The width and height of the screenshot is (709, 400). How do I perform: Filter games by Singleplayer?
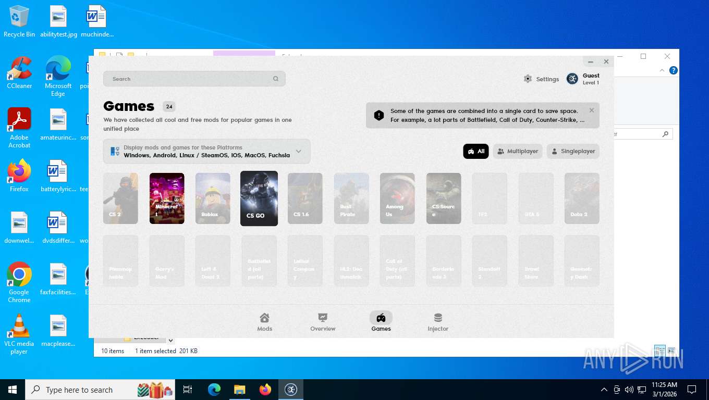pyautogui.click(x=573, y=152)
